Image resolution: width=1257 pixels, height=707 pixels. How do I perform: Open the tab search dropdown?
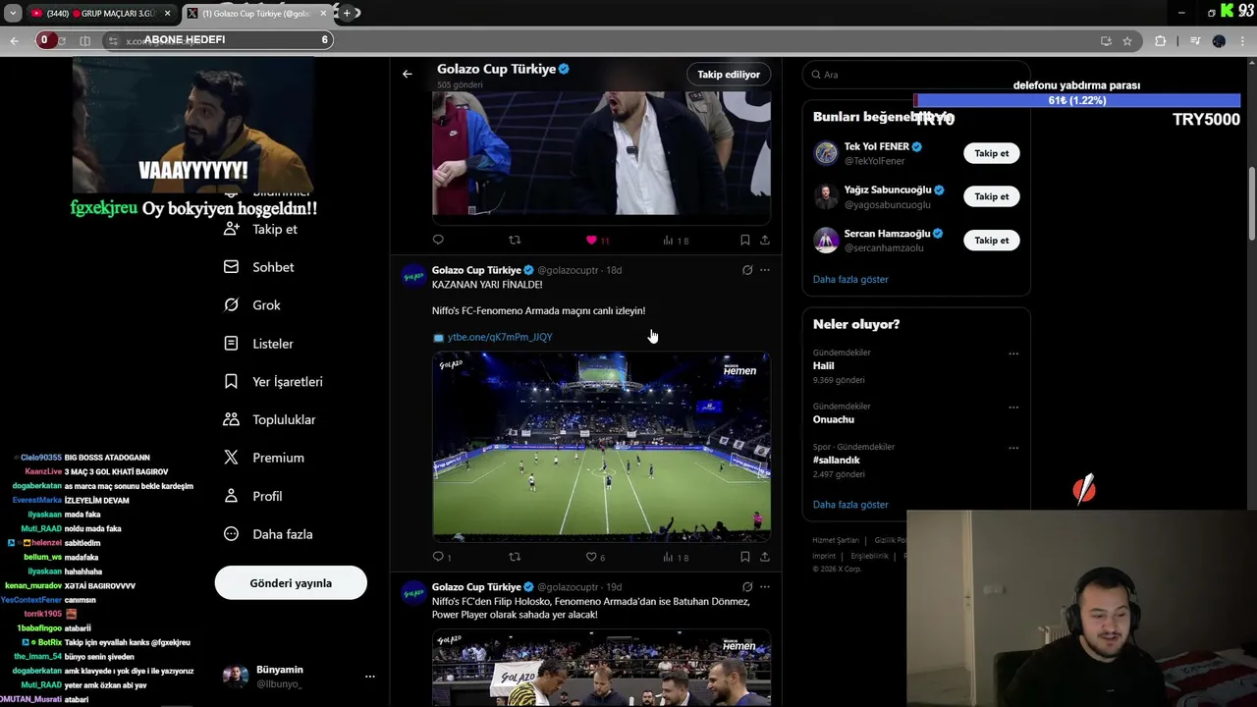[x=12, y=13]
